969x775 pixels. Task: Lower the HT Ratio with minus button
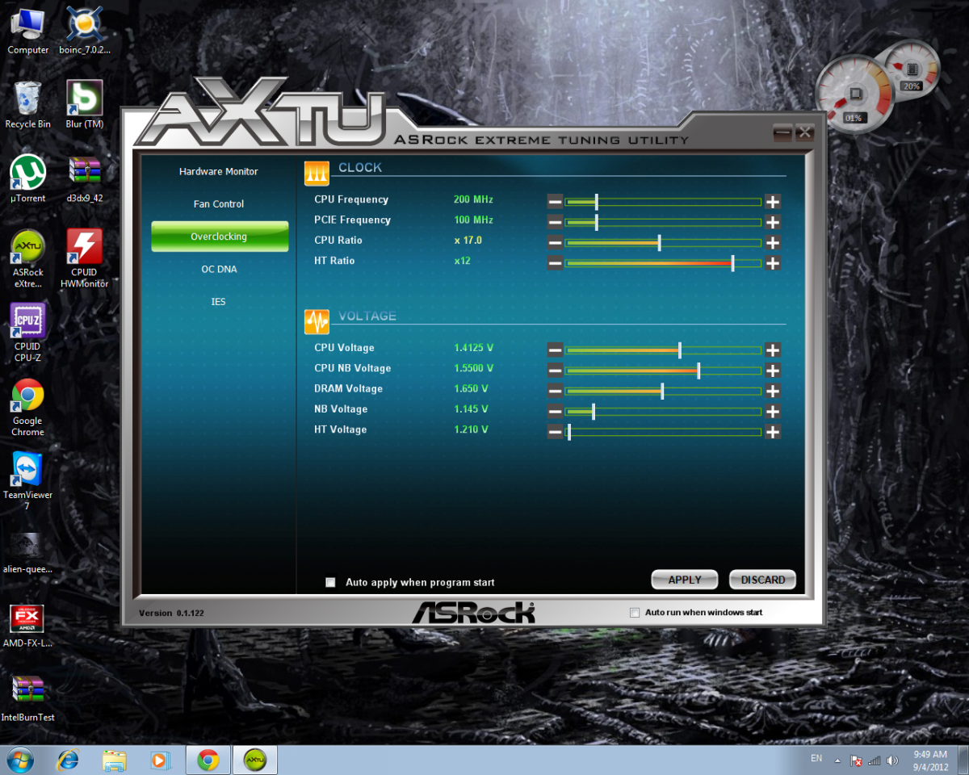[x=555, y=262]
